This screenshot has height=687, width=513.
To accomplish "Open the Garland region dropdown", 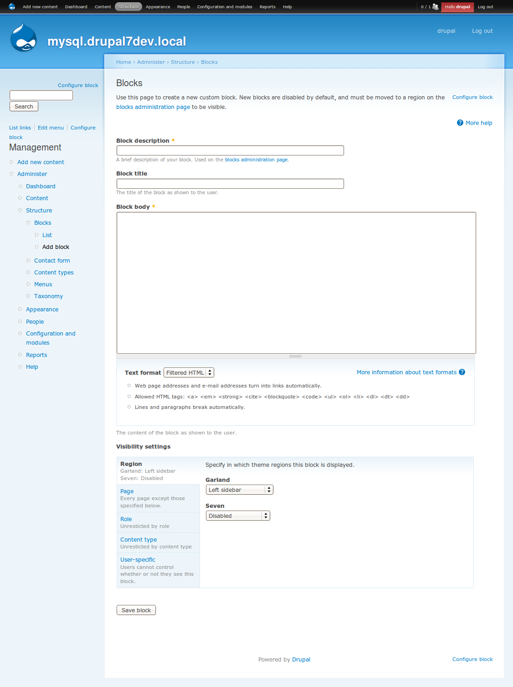I will (239, 489).
